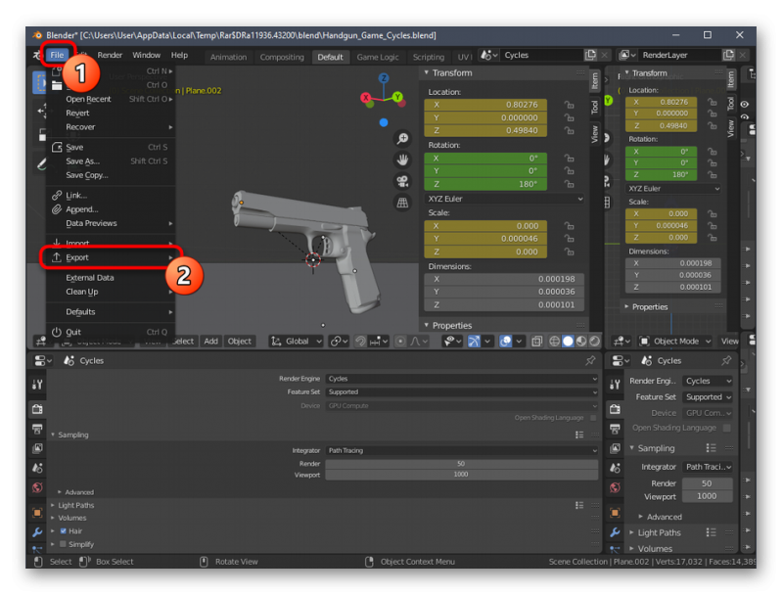Open the Output properties printer icon
Screen dimensions: 783x595
[x=37, y=429]
